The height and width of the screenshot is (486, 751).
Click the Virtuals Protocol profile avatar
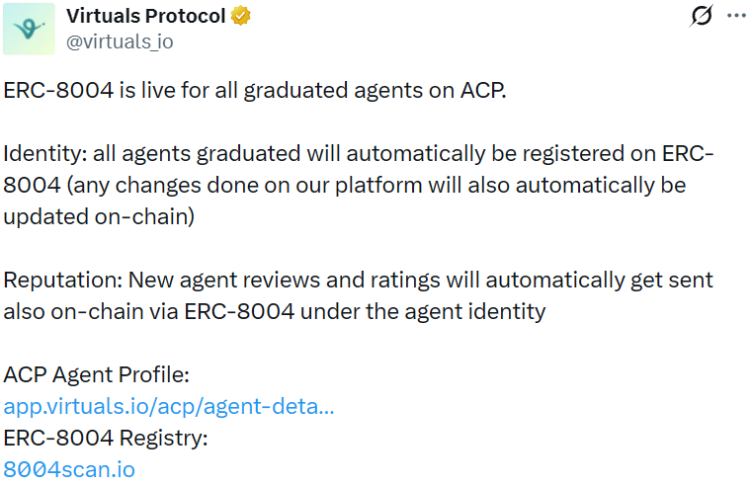[x=29, y=29]
